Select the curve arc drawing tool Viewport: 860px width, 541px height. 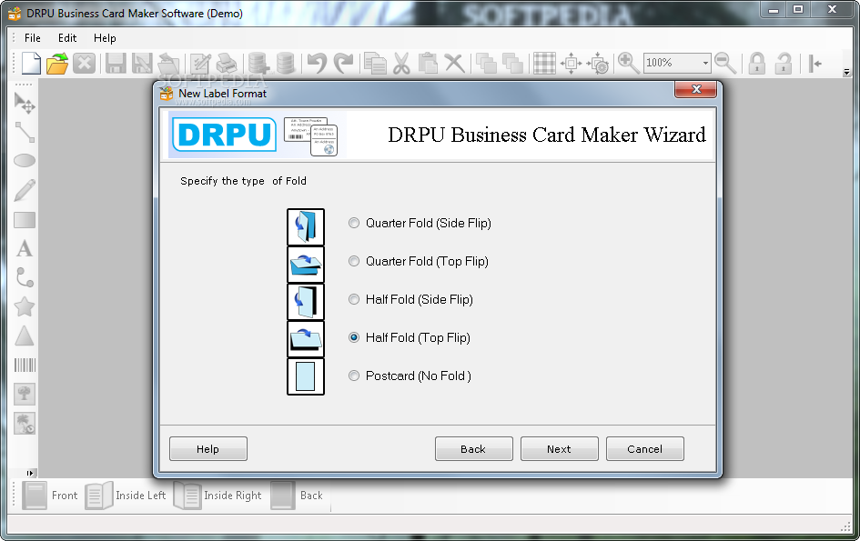point(25,277)
